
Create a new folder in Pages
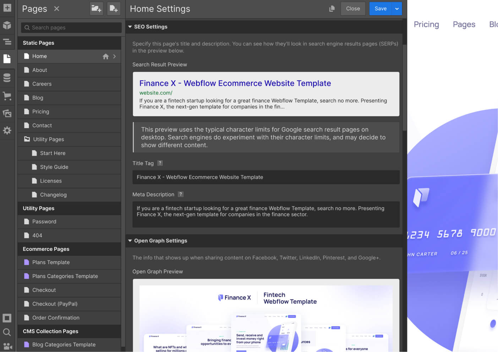[x=96, y=9]
